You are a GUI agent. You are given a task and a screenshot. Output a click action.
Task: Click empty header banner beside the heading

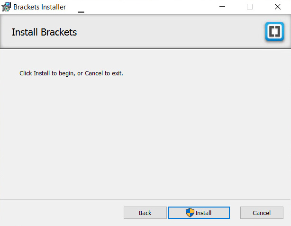click(x=167, y=32)
